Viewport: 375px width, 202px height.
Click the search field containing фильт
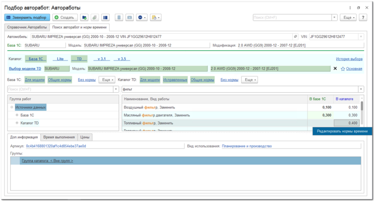point(240,89)
